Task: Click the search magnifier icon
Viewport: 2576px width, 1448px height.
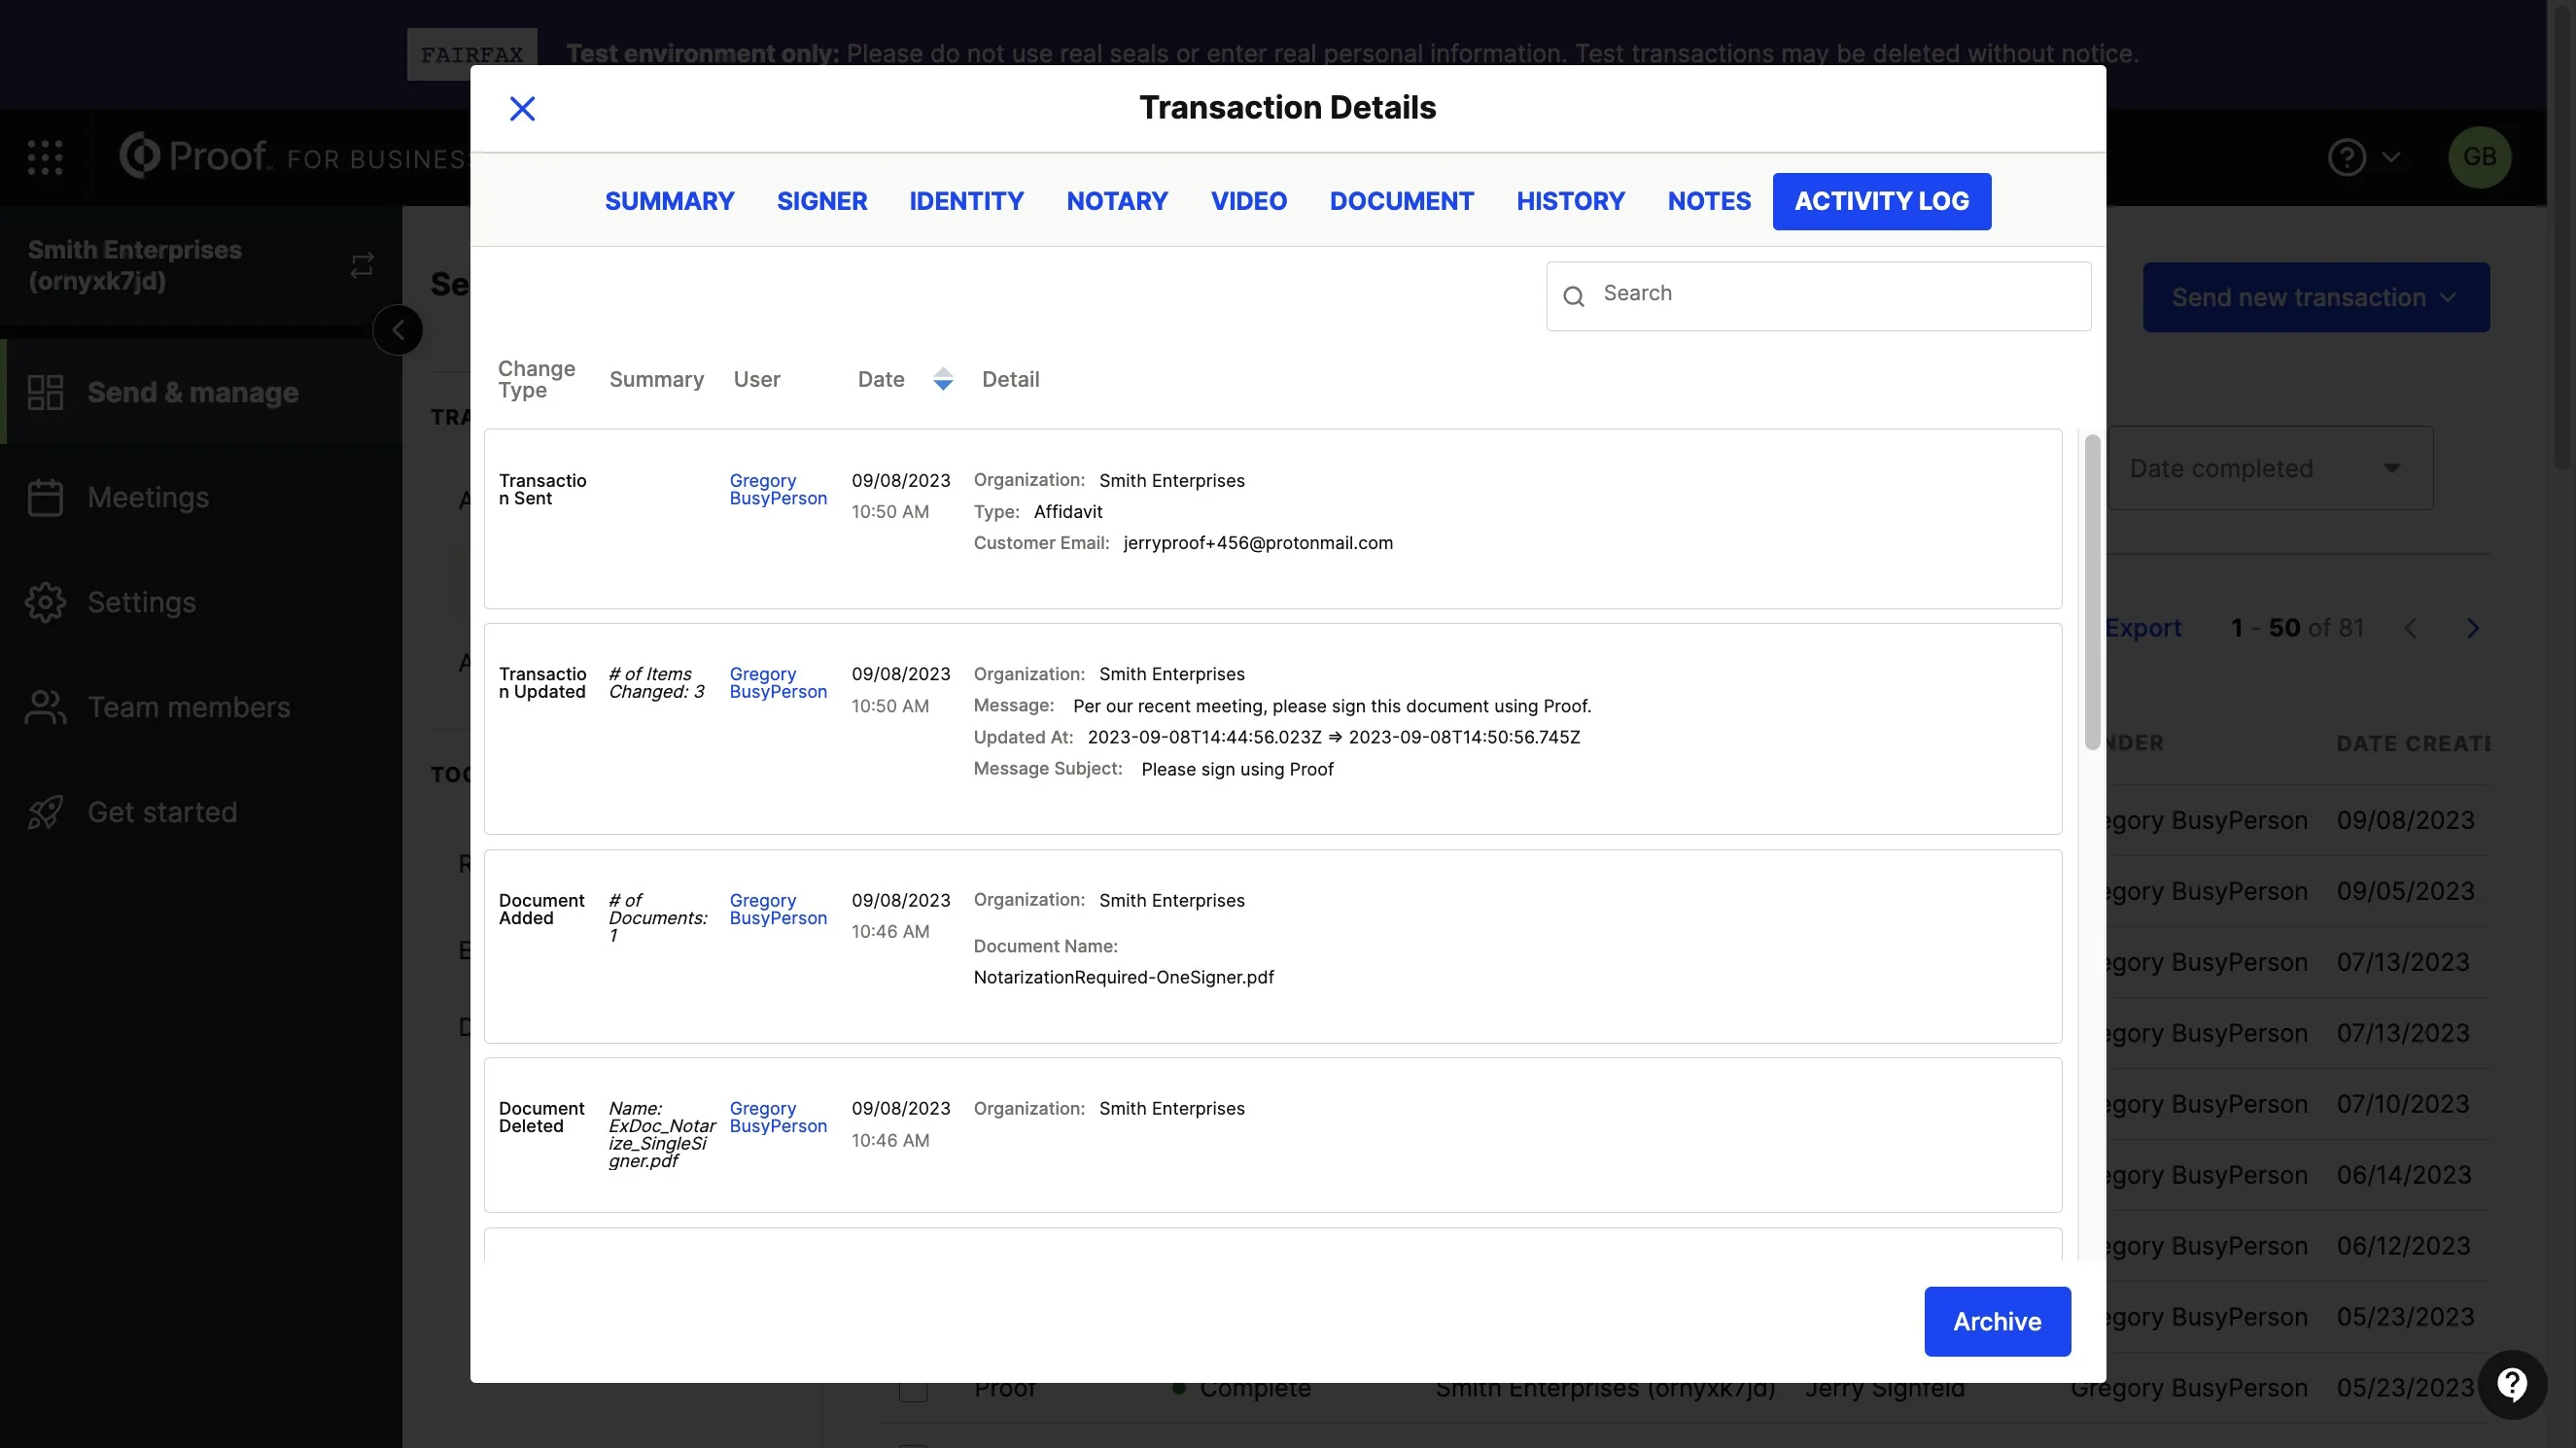Action: coord(1573,296)
